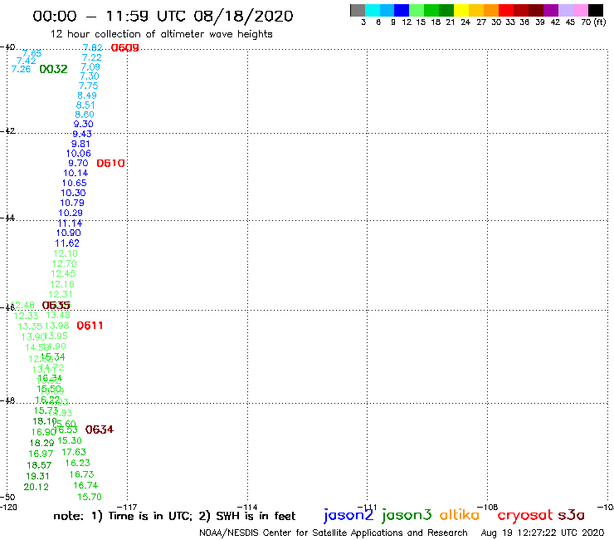This screenshot has width=614, height=540.
Task: Select the wave height value 7.75
Action: point(88,86)
